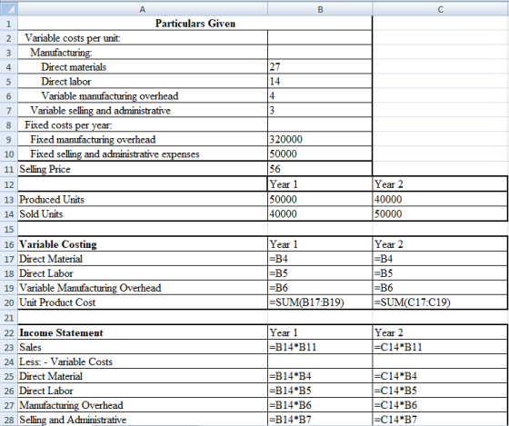Select Year 2 sold units 50000
The height and width of the screenshot is (426, 509).
pyautogui.click(x=440, y=213)
